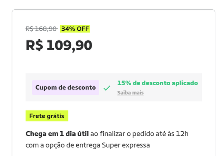Viewport: 221px width, 156px height.
Task: Click the 34% figure in the discount badge
Action: 68,29
